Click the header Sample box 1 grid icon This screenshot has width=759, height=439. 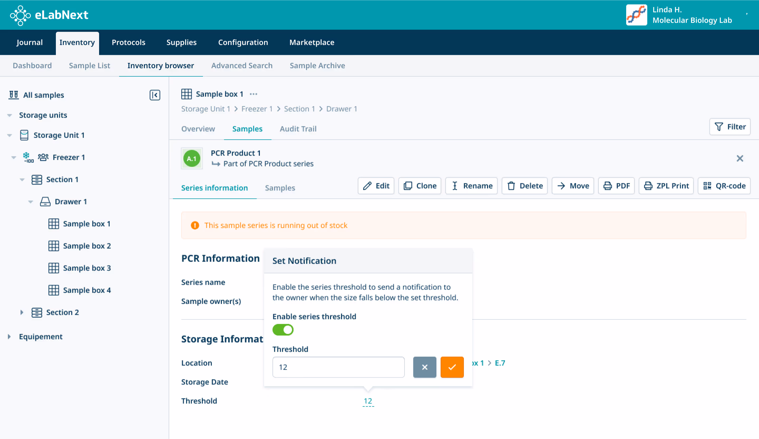tap(186, 94)
